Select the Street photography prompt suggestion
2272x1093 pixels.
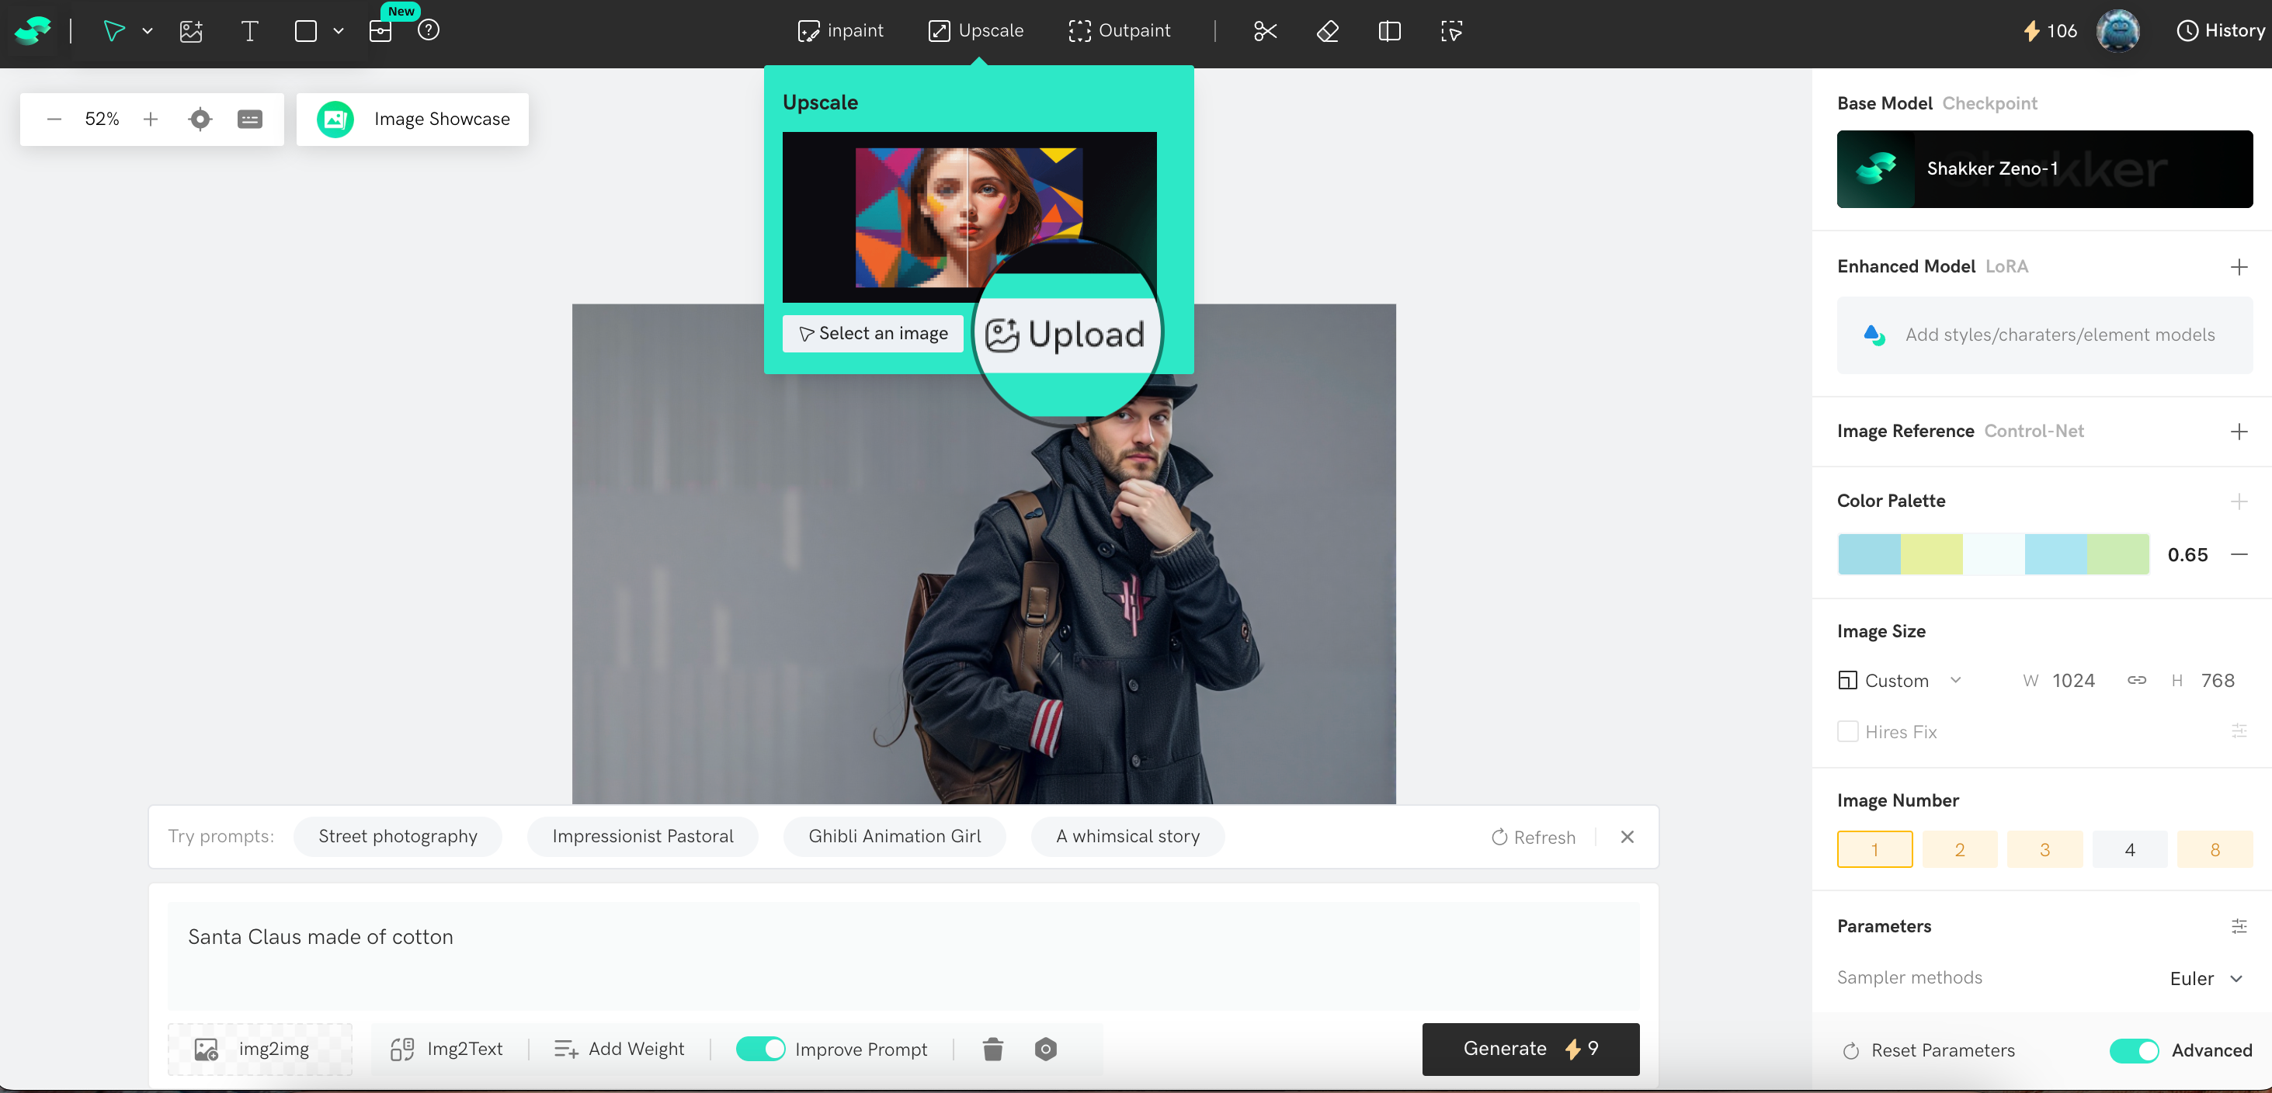click(398, 835)
